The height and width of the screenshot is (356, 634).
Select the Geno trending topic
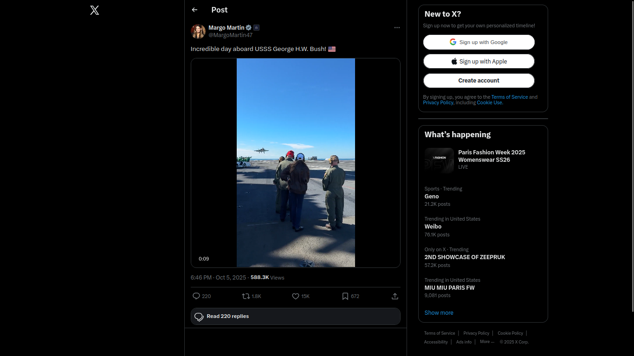coord(432,197)
